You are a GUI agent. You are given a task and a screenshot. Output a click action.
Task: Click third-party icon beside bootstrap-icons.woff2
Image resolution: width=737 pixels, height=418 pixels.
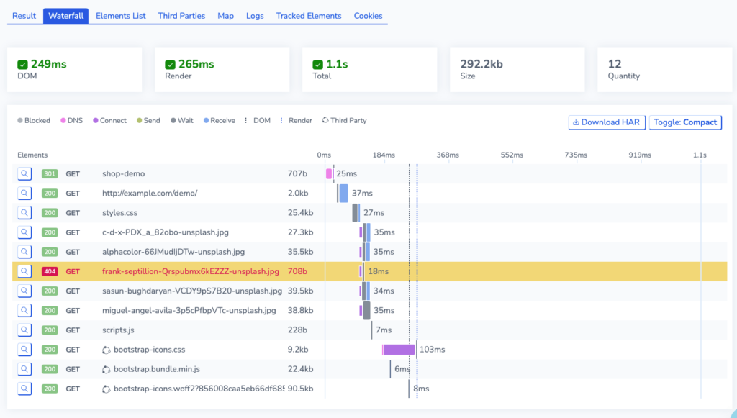click(x=107, y=389)
